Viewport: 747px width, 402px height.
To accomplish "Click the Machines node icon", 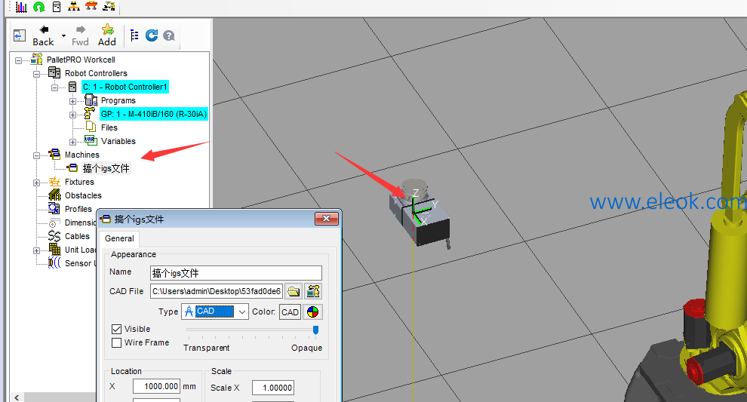I will point(54,154).
